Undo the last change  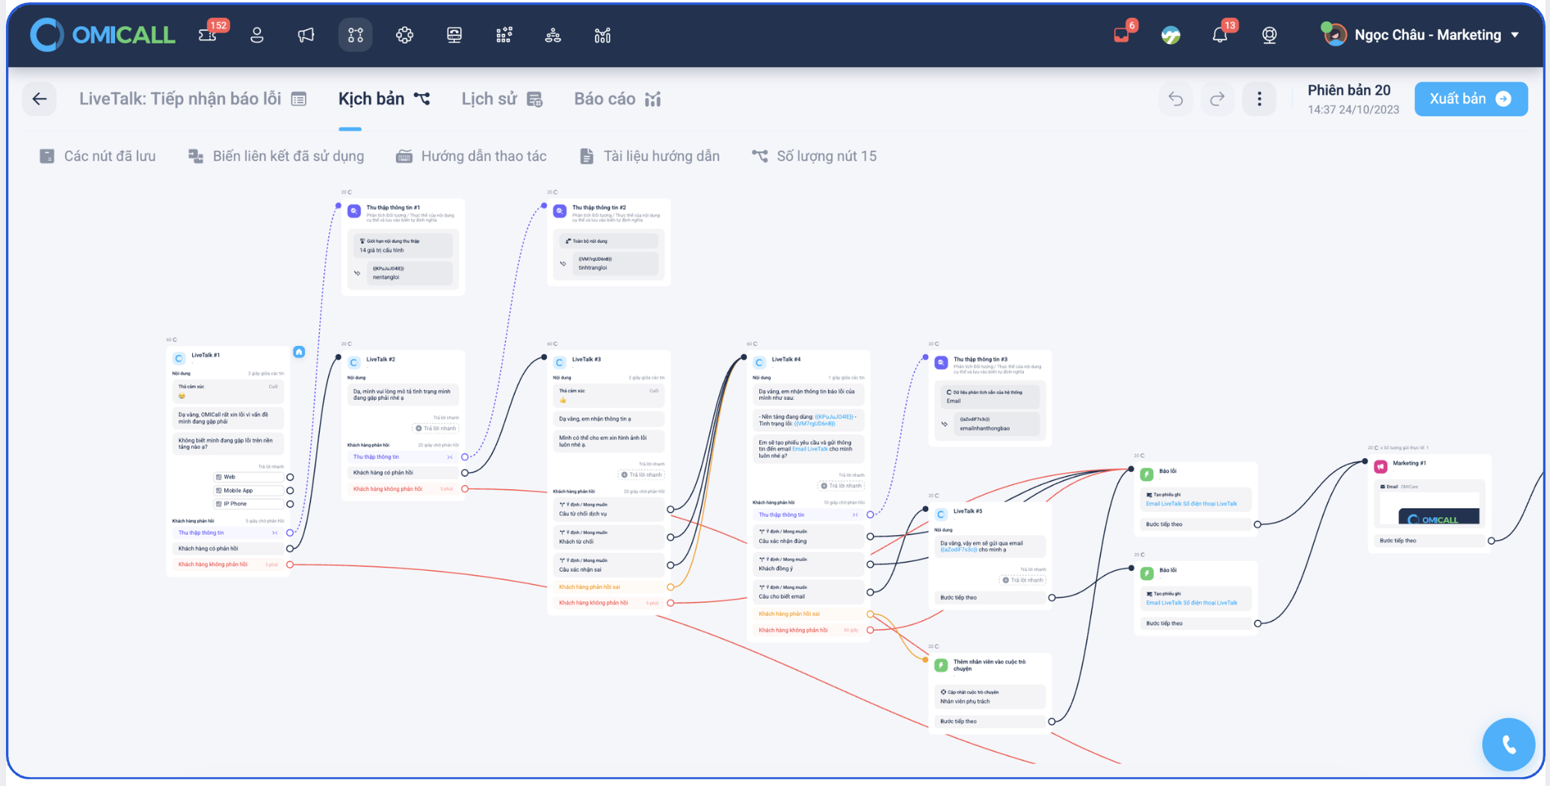click(1176, 99)
